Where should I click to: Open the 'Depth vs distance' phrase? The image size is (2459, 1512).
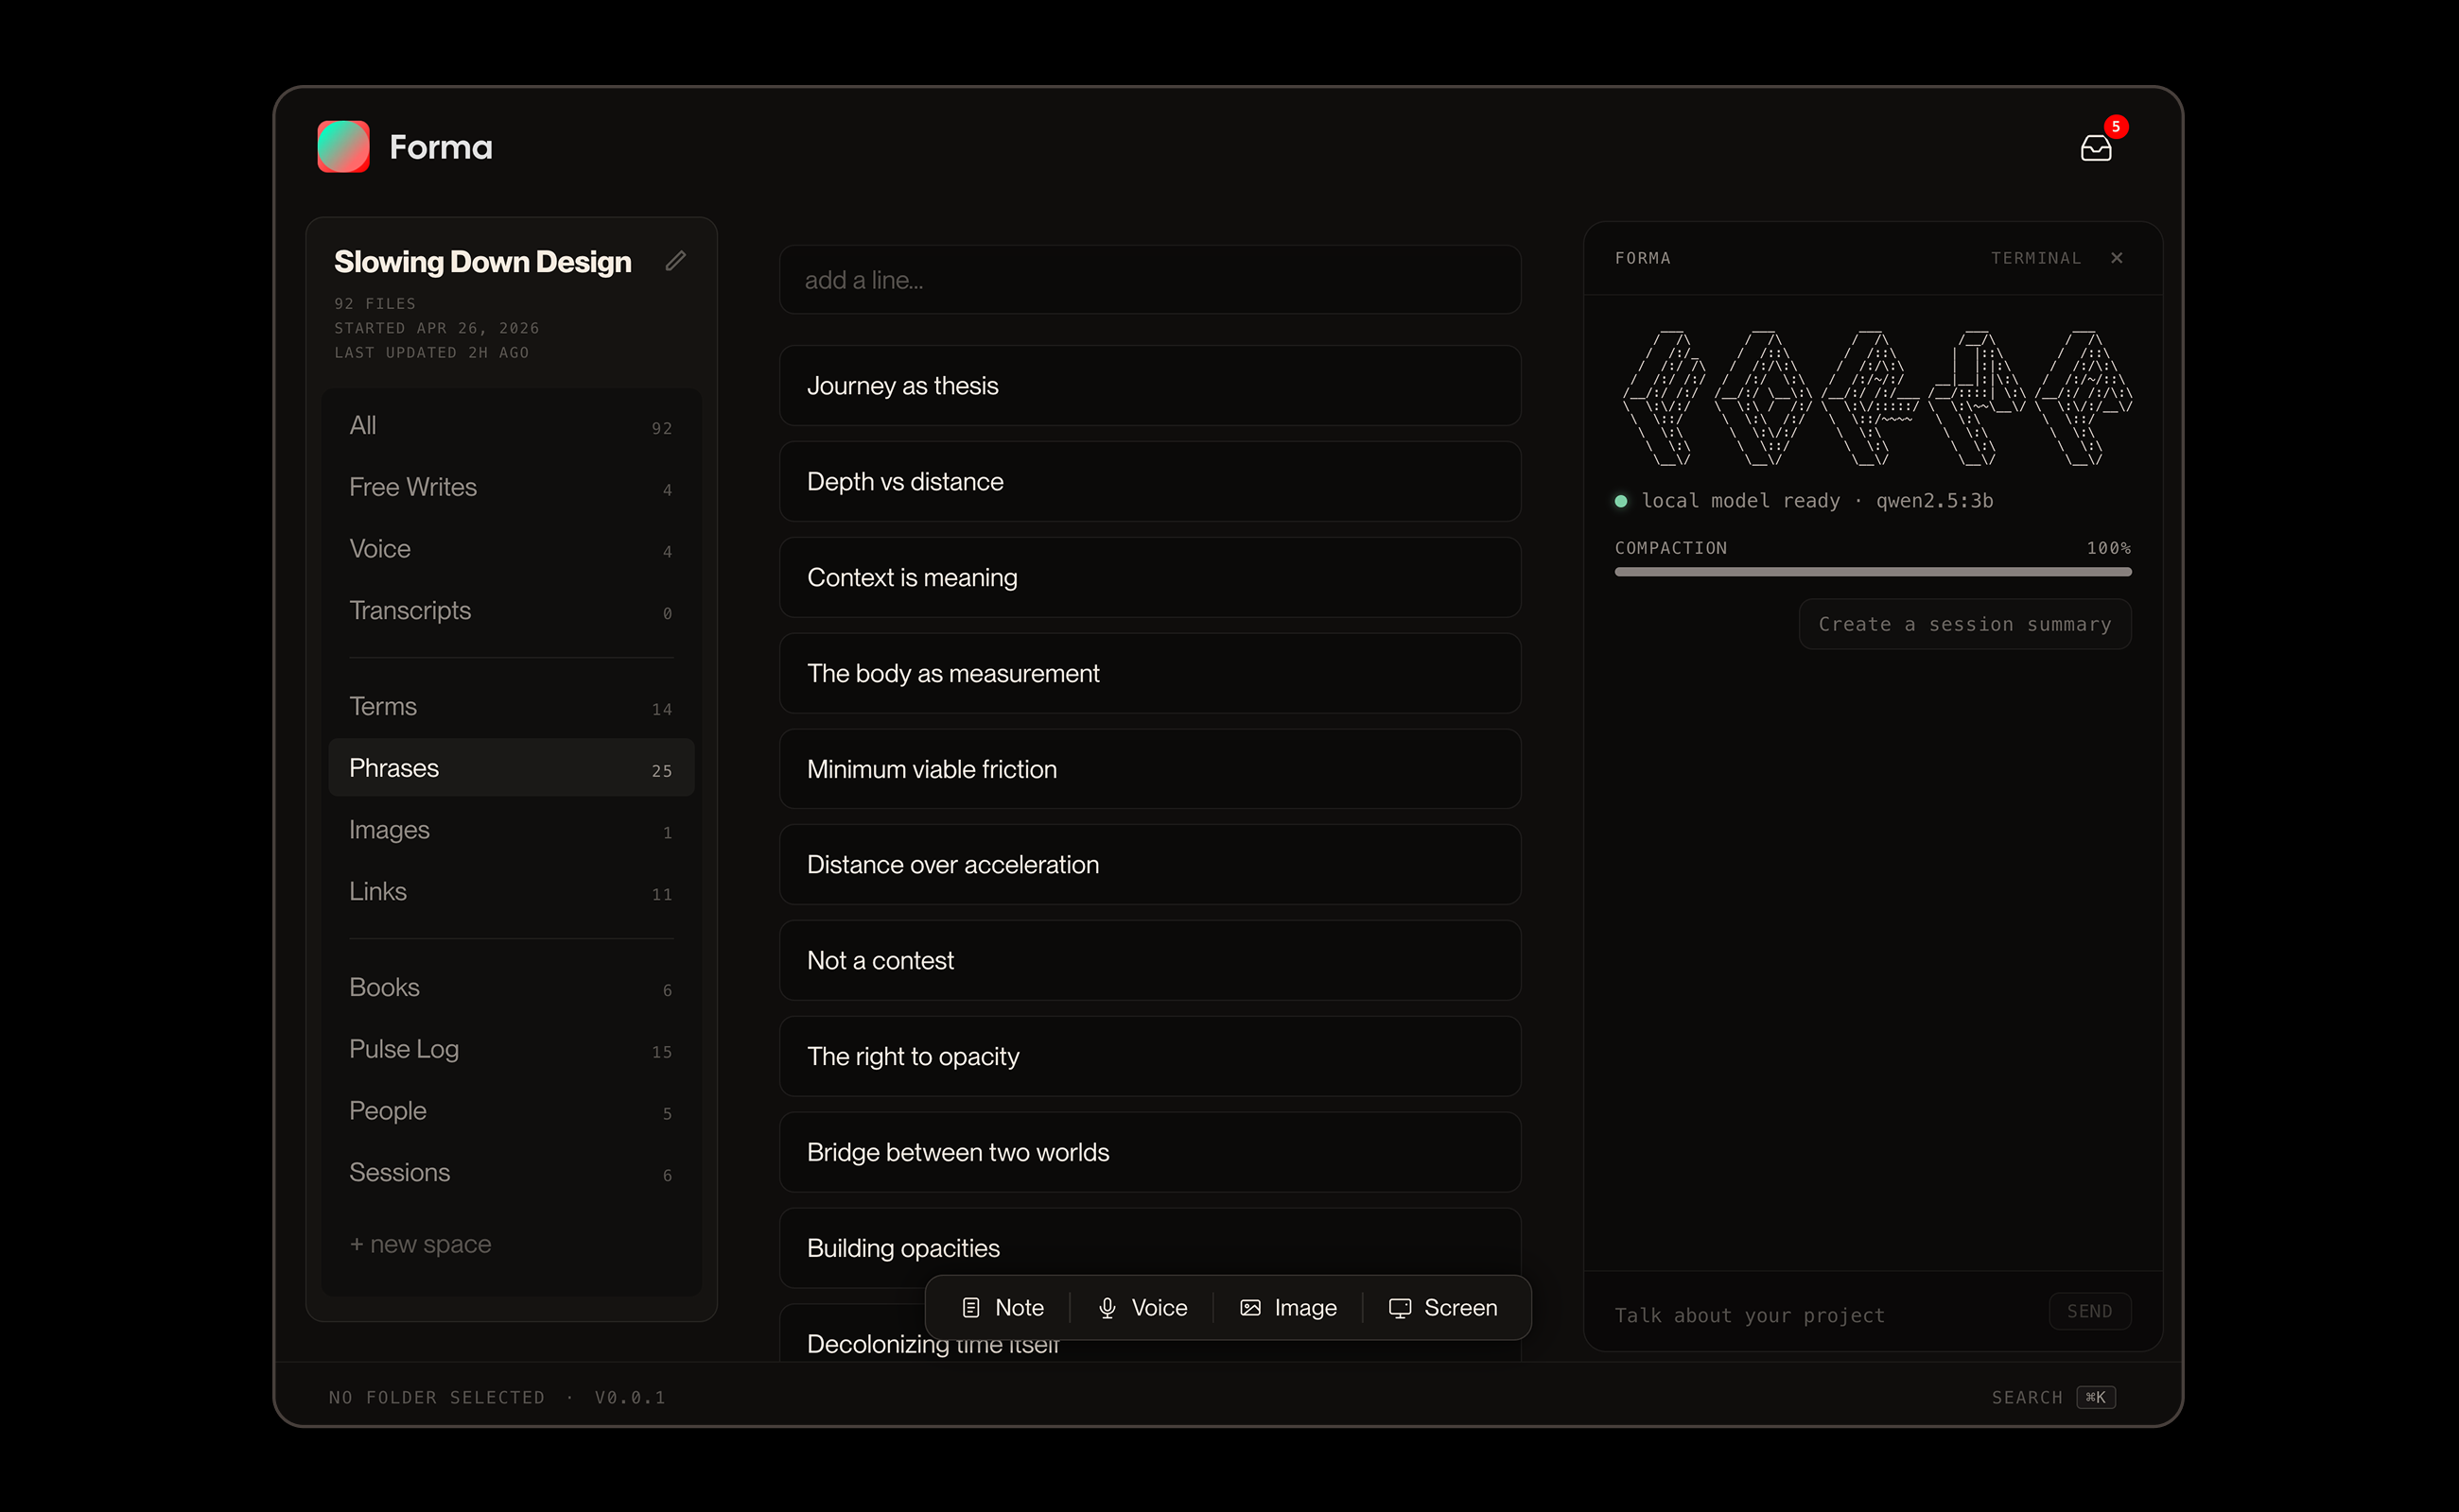click(x=1150, y=482)
